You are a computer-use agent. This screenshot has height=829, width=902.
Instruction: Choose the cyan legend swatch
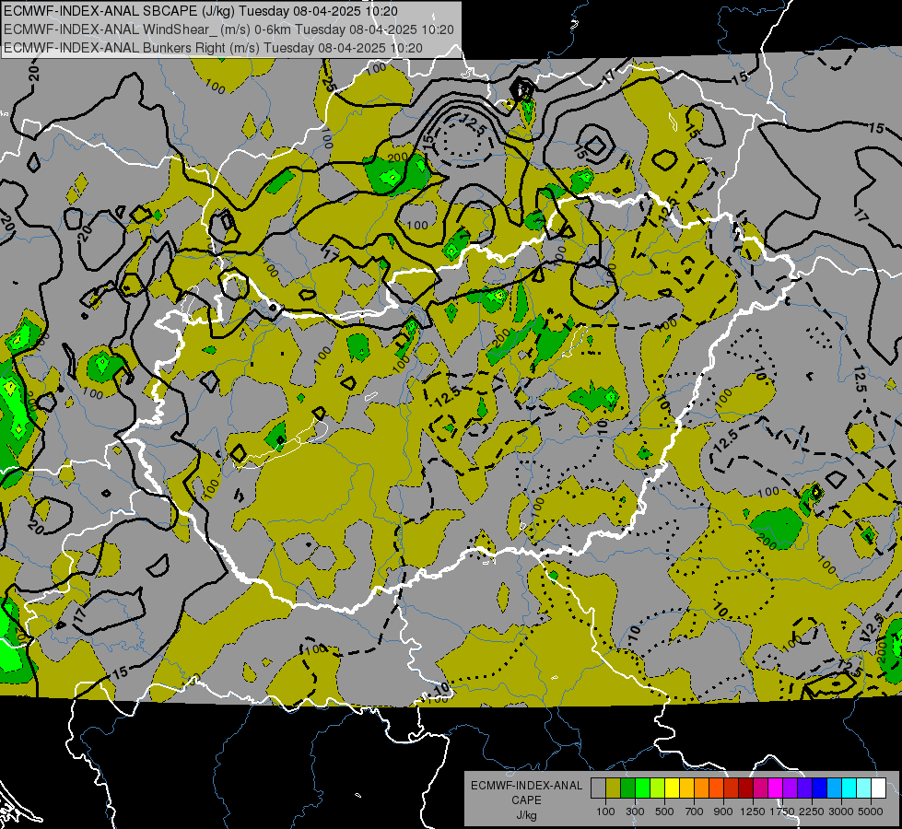point(849,788)
